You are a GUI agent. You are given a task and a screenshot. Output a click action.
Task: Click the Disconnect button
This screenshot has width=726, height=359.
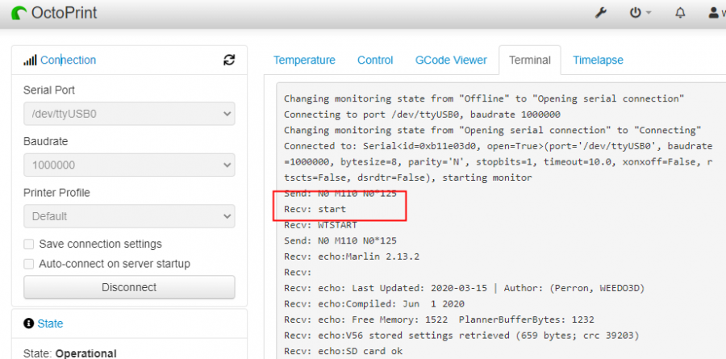click(x=129, y=287)
